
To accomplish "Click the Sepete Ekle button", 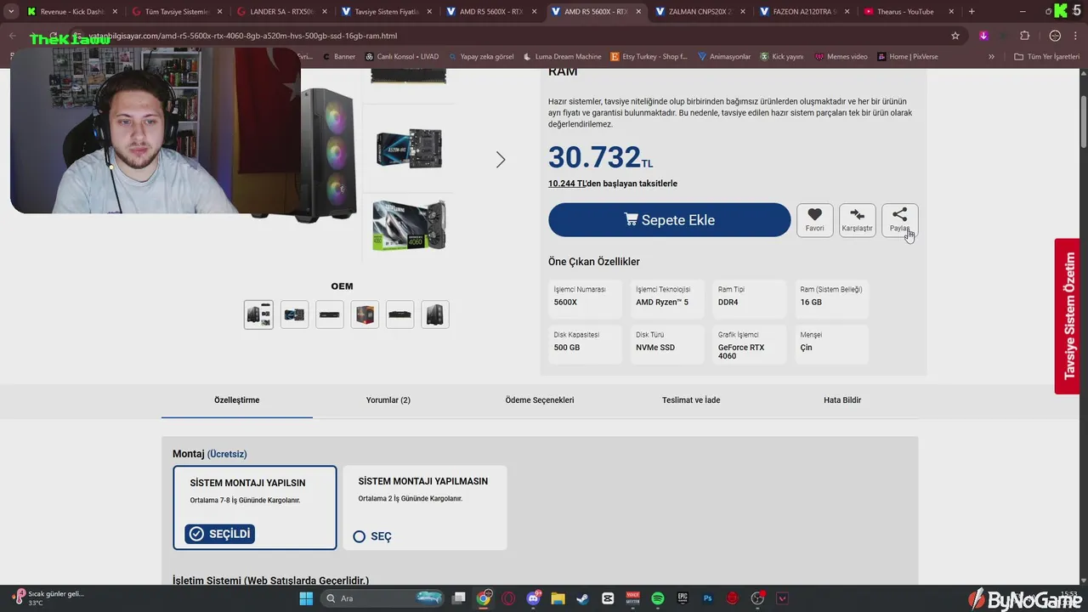I will point(669,219).
